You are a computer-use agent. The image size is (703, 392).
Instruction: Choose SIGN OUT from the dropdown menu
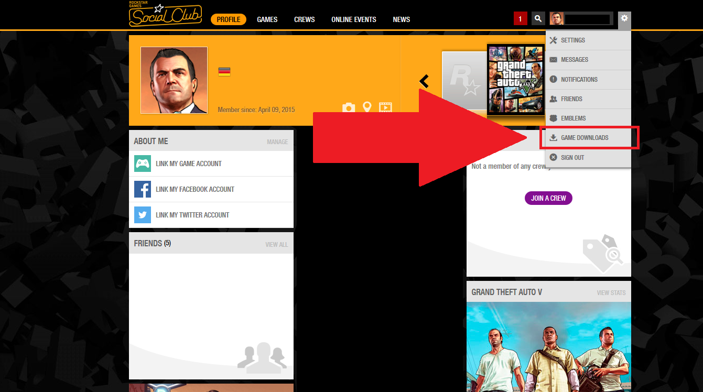click(x=588, y=157)
